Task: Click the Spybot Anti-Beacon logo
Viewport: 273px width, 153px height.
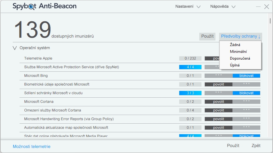Action: pos(44,6)
